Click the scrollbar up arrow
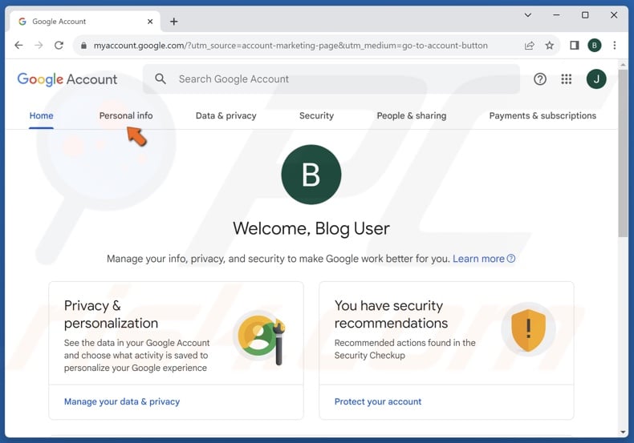Viewport: 634px width, 443px height. (623, 64)
